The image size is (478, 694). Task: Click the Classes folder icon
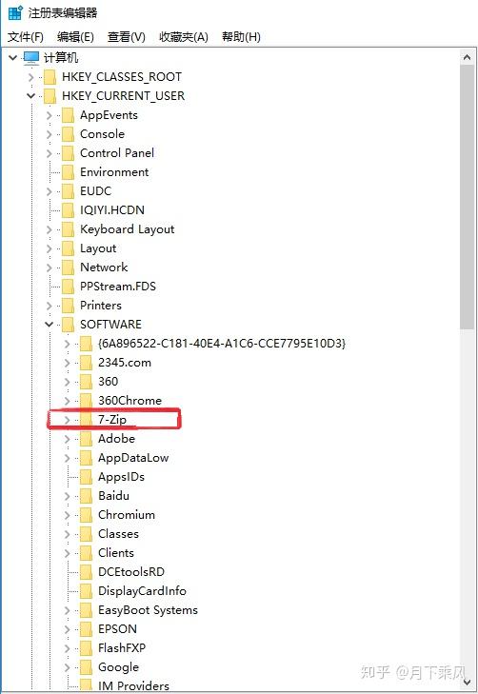click(x=87, y=534)
